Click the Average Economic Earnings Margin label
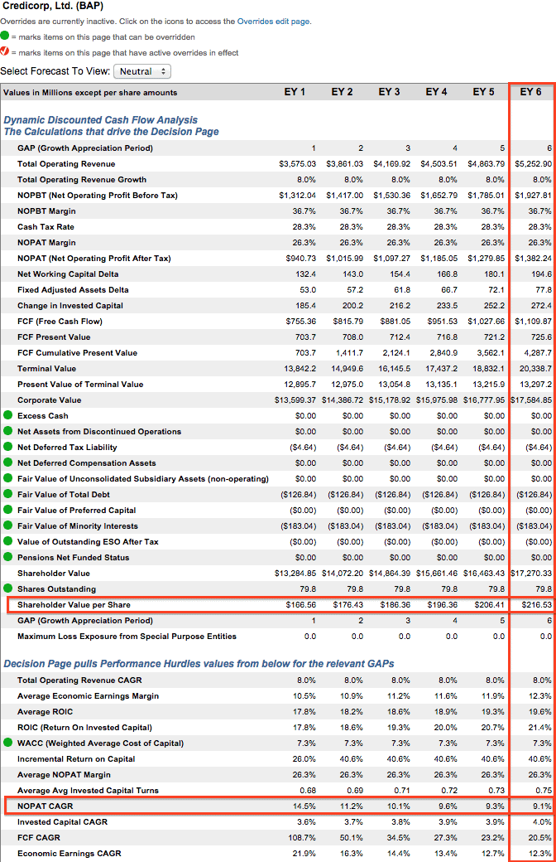 click(88, 696)
